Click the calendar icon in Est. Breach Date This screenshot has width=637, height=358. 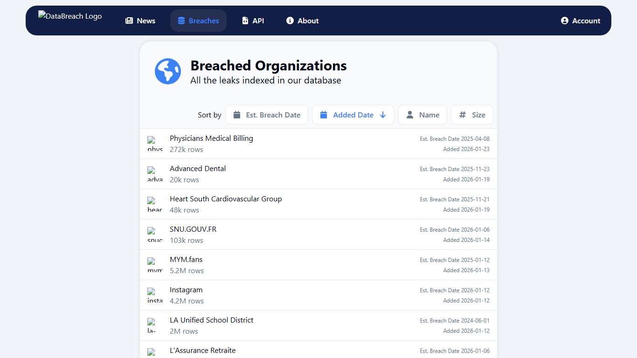point(236,115)
